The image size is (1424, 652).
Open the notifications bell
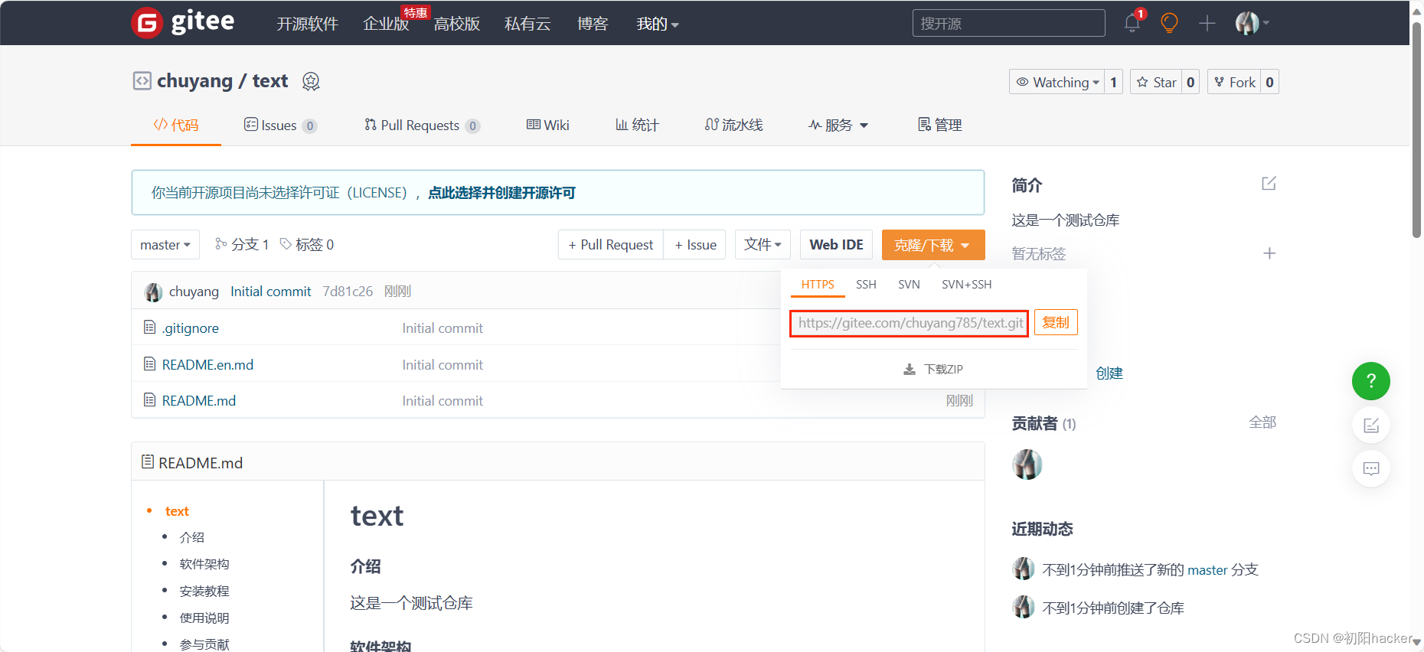point(1132,23)
